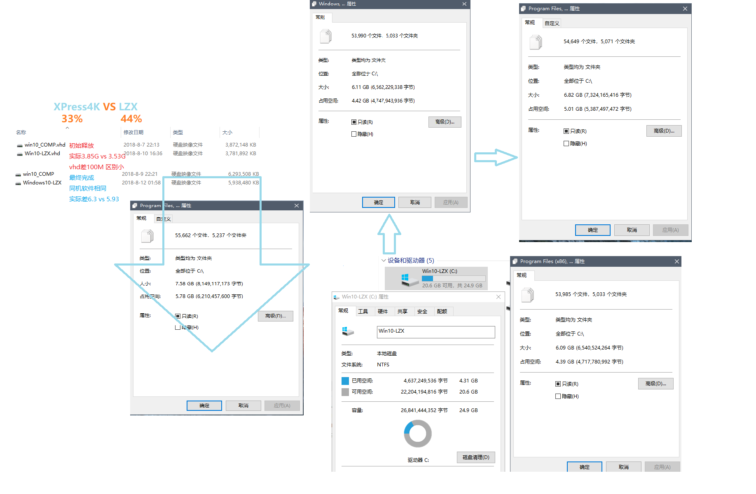Click the file stack icon beside 55,662 个文件
Screen dimensions: 756x494
[147, 236]
